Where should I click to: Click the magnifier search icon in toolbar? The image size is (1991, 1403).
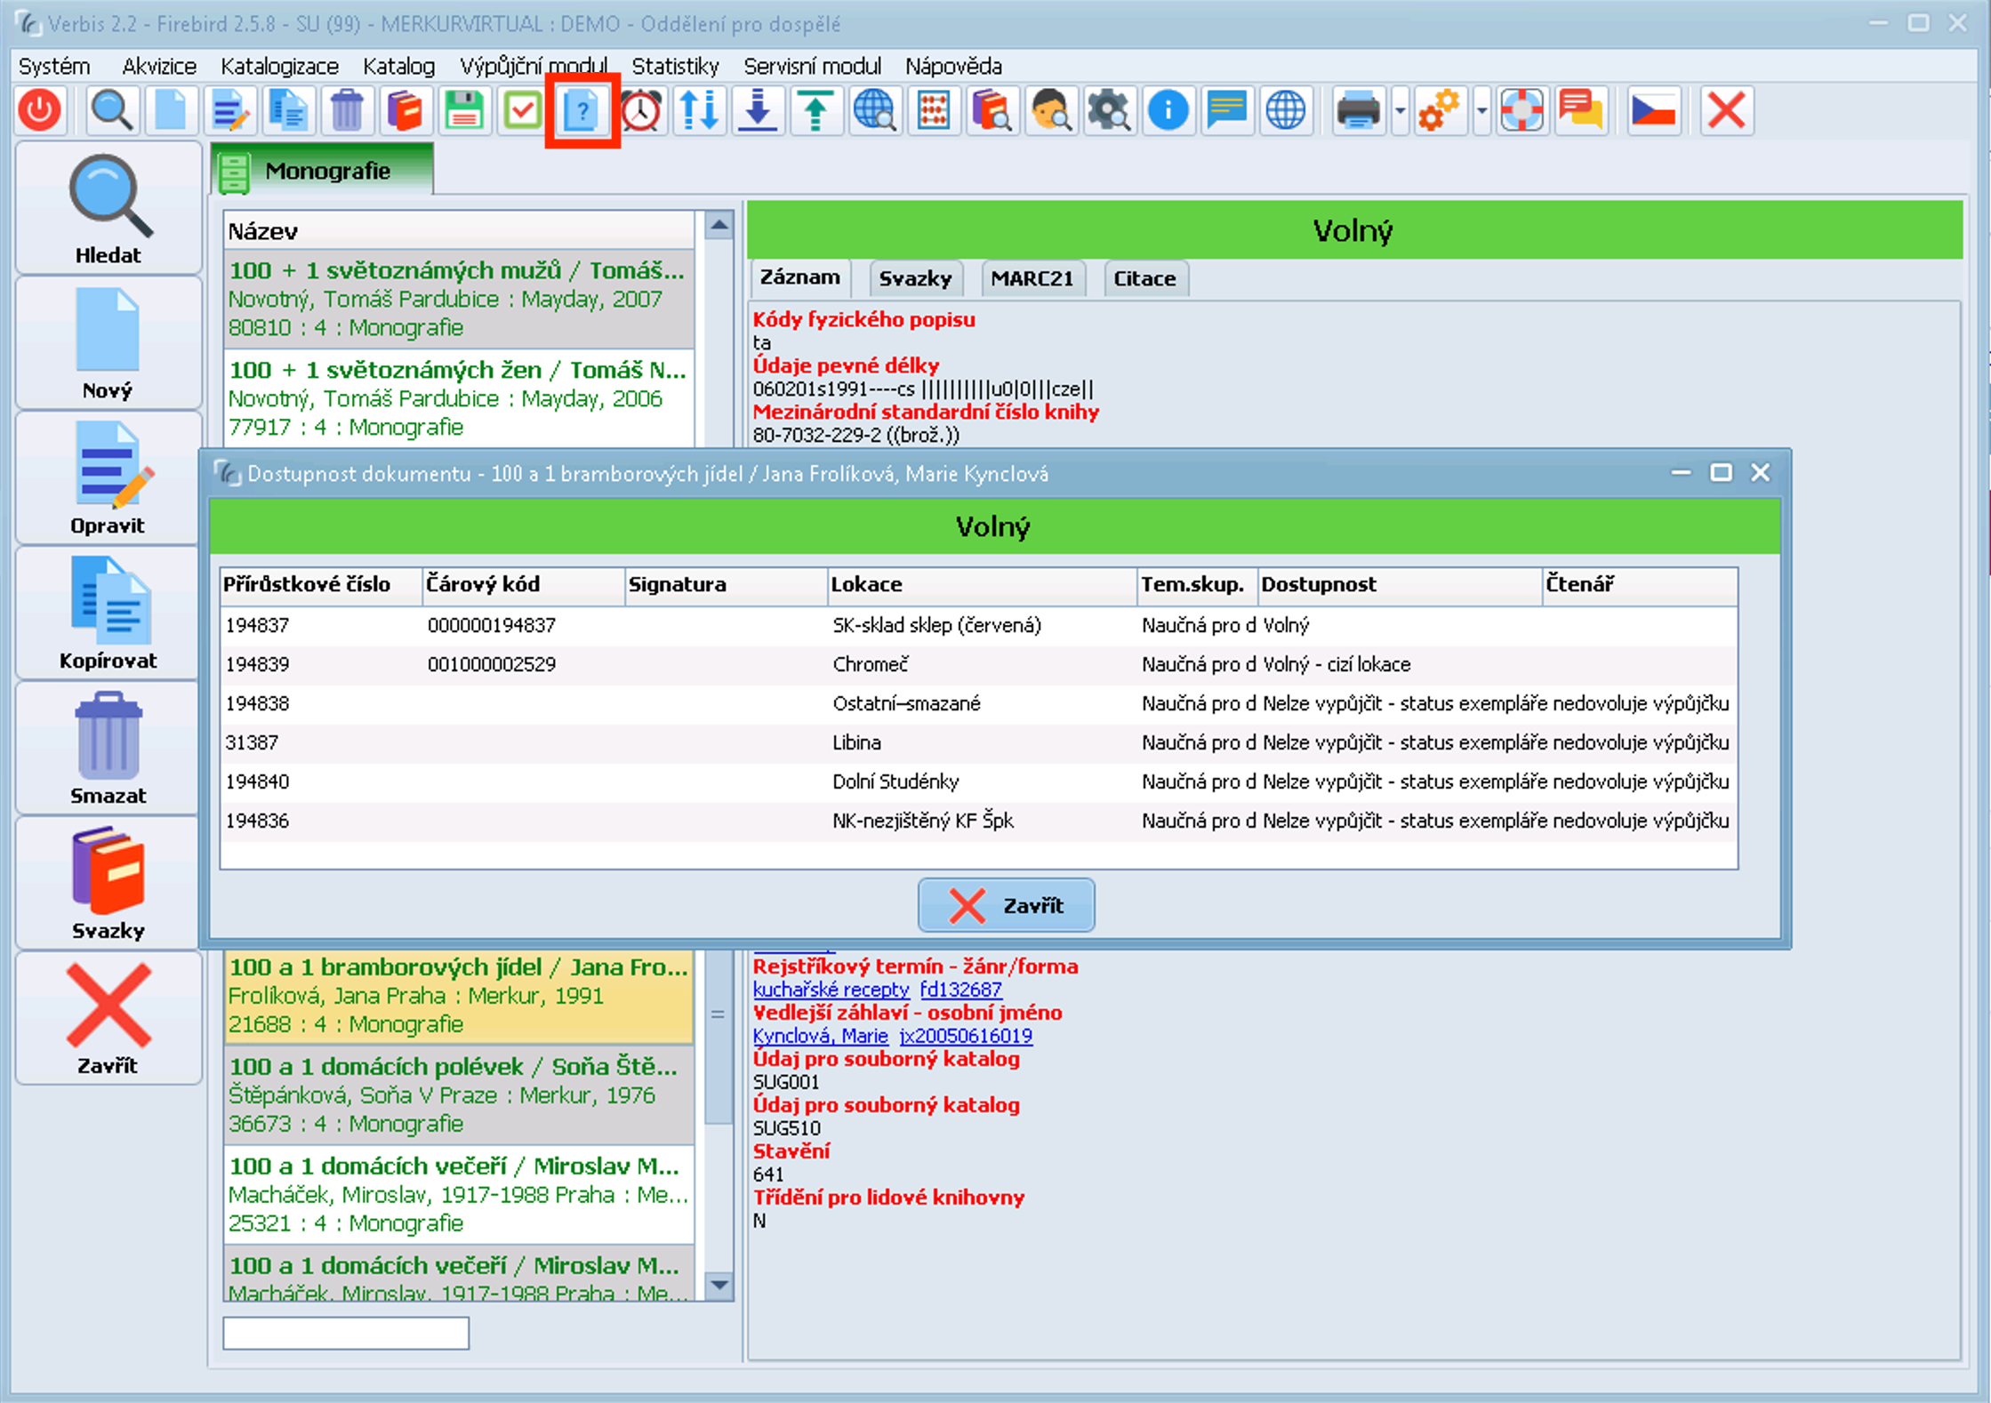click(111, 111)
